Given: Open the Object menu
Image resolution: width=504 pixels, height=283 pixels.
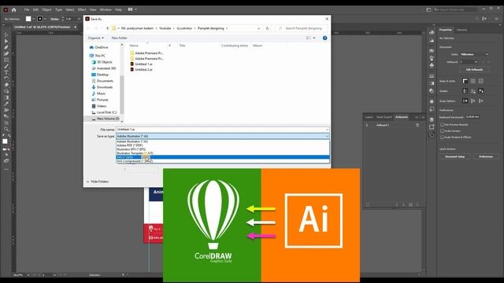Looking at the screenshot, I should 46,9.
